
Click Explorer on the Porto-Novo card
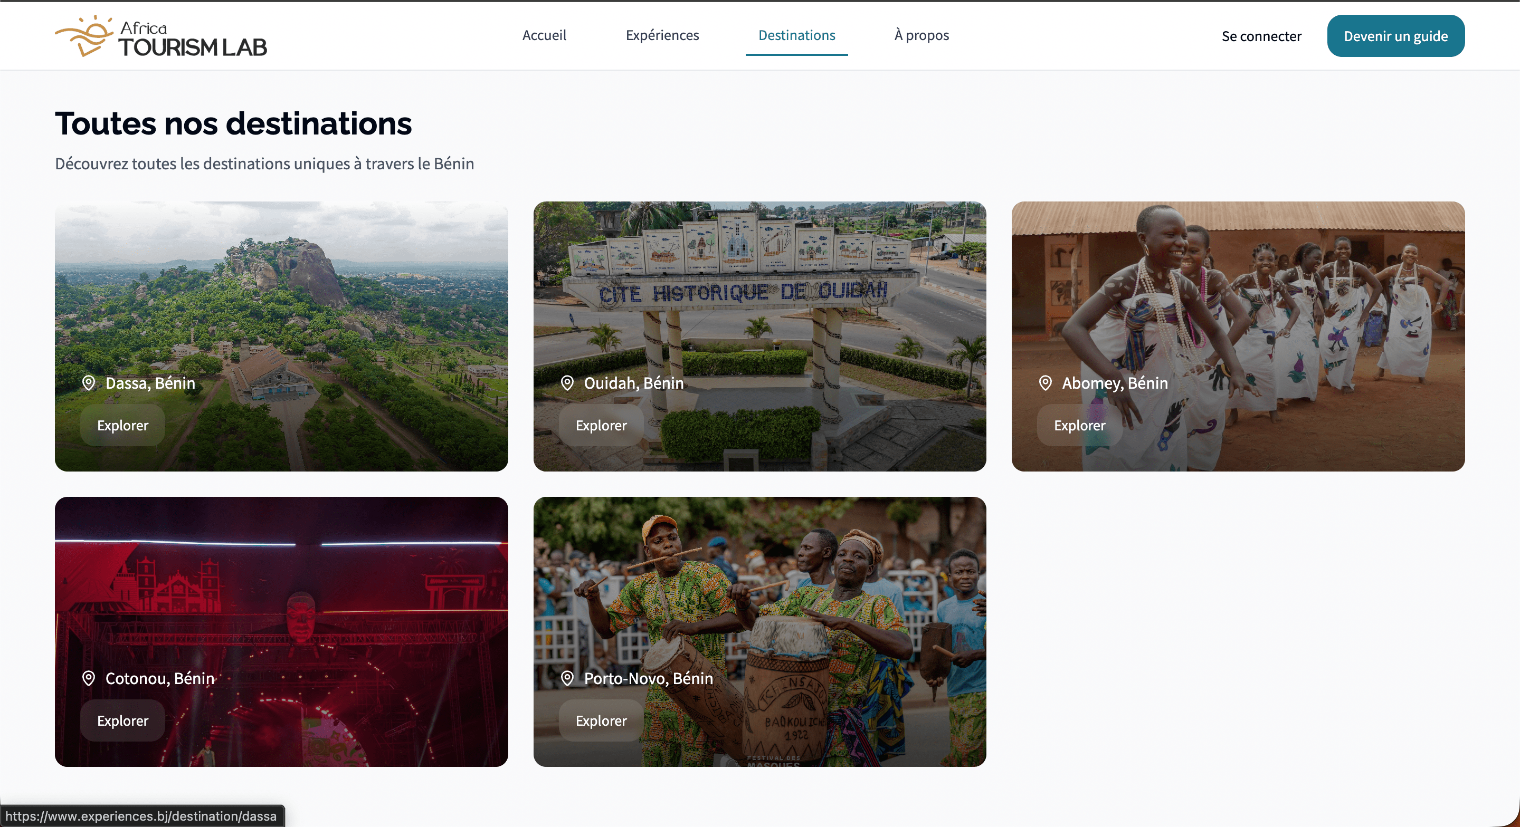pyautogui.click(x=601, y=720)
